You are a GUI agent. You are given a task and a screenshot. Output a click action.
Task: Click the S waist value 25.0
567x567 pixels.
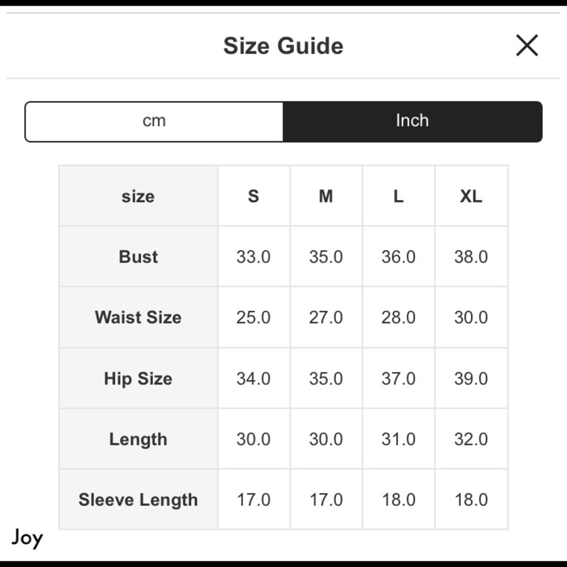point(253,317)
